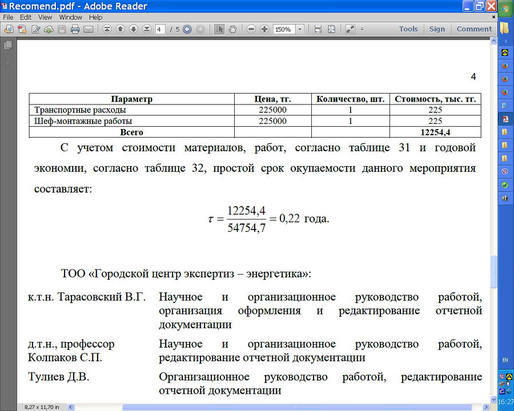Viewport: 514px width, 411px height.
Task: Open the attachments paperclip panel
Action: (x=7, y=62)
